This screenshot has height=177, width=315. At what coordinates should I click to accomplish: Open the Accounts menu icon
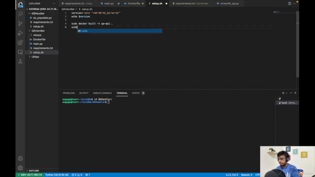[x=20, y=158]
